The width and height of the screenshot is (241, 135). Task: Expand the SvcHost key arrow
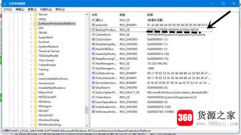(31, 42)
